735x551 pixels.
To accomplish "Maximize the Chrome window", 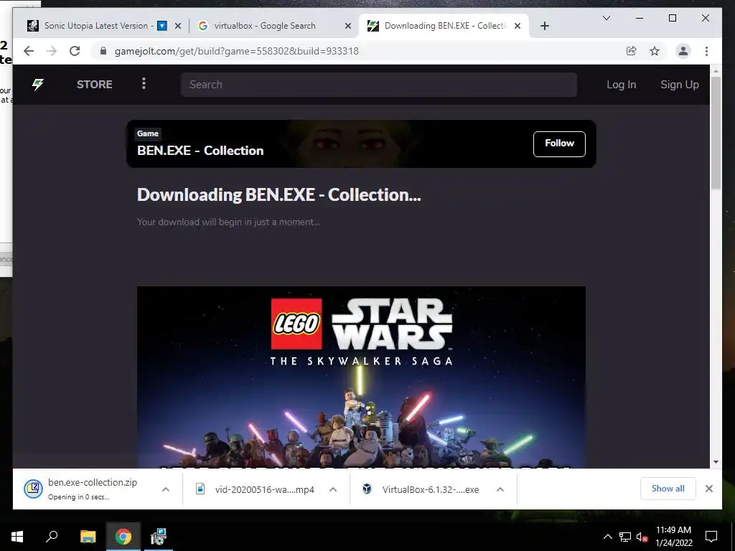I will pyautogui.click(x=672, y=18).
